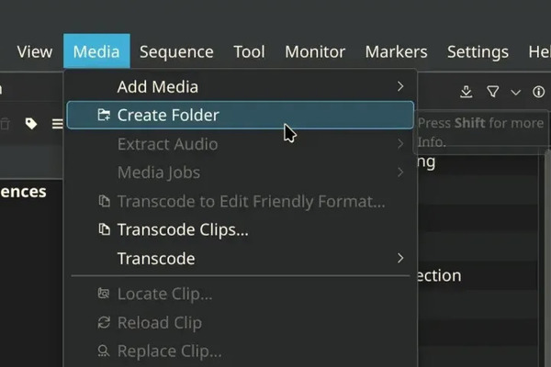The height and width of the screenshot is (367, 551).
Task: Open the Sequence menu
Action: point(176,51)
